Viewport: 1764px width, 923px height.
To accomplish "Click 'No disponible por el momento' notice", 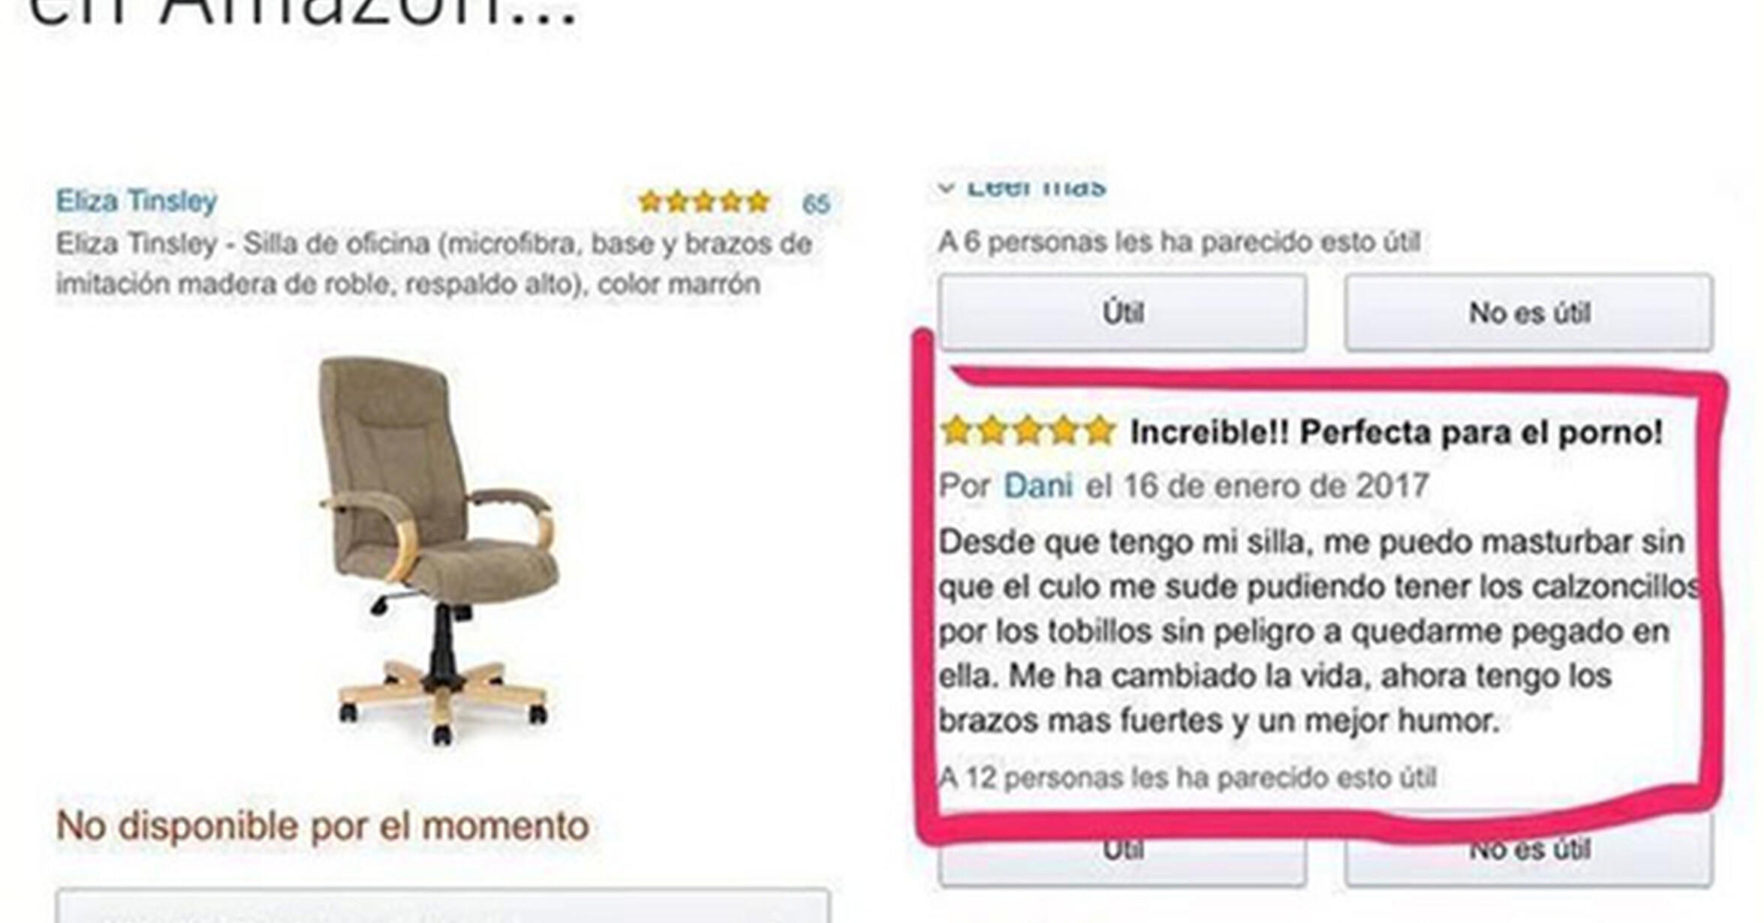I will click(x=323, y=825).
